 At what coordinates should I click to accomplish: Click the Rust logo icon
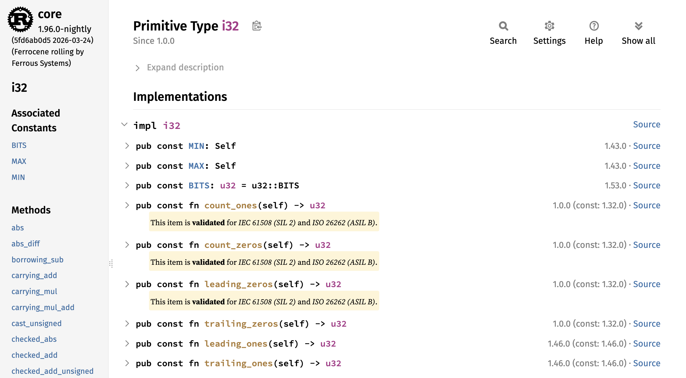[20, 19]
